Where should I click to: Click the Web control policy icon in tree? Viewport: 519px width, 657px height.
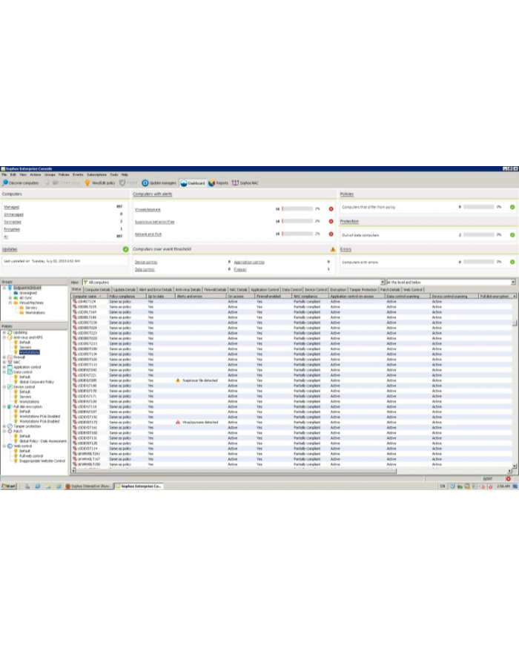click(10, 446)
